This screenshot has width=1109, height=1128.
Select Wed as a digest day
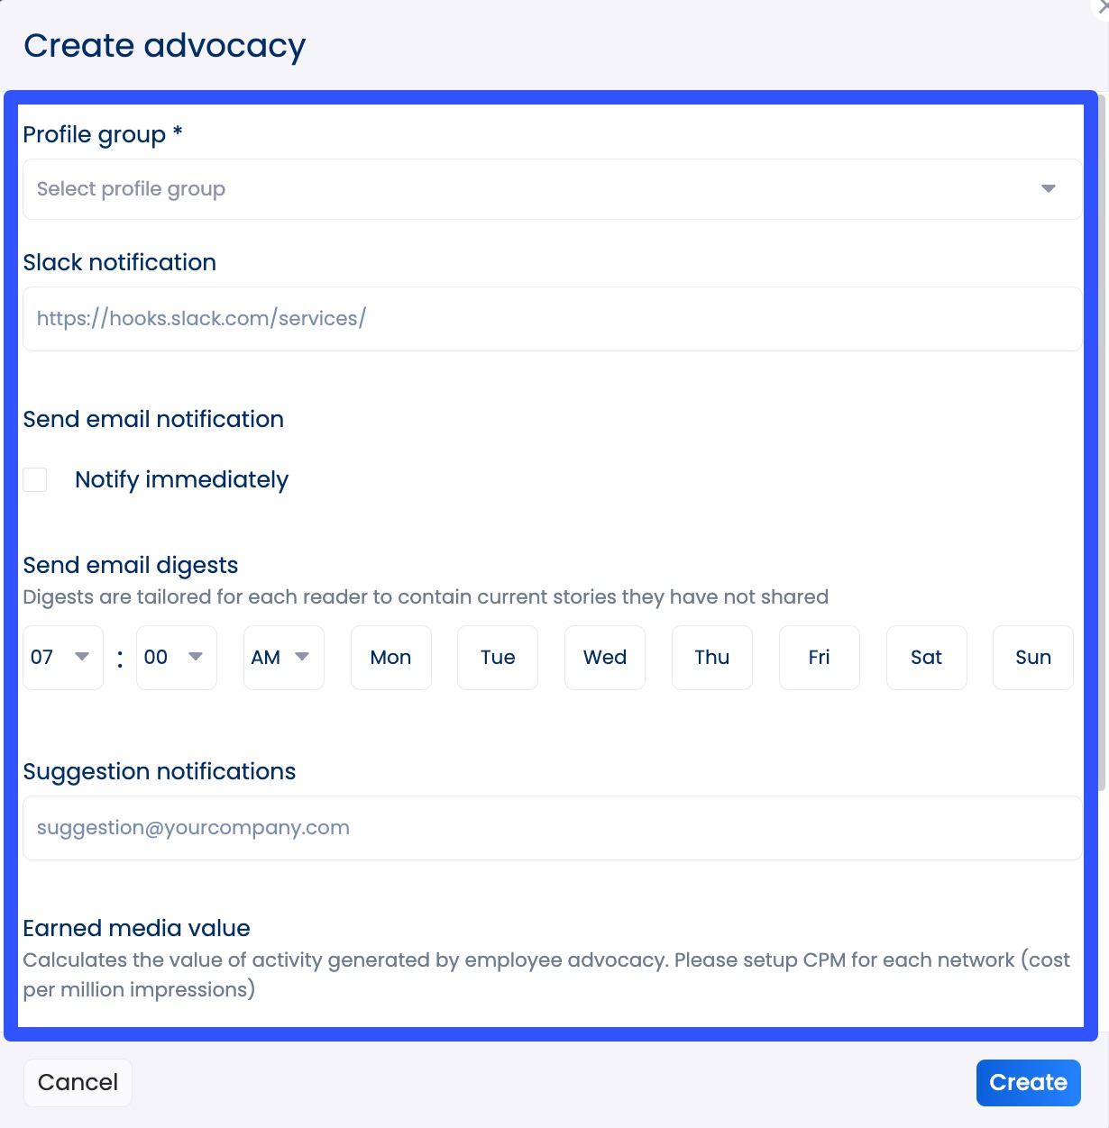pyautogui.click(x=604, y=658)
